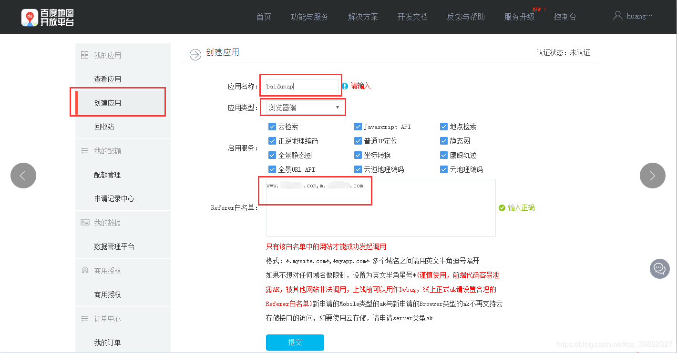Toggle the 全景URL API checkbox
Screen dimensions: 677x353
272,169
